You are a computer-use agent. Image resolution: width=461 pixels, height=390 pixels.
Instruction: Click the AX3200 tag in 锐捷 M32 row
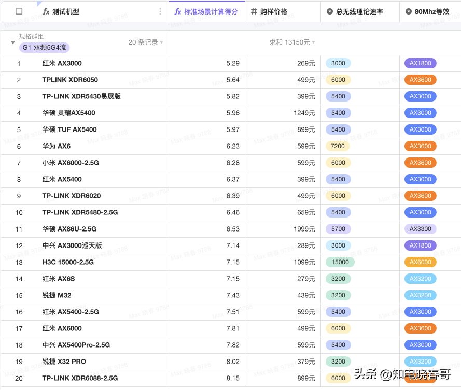coord(421,295)
